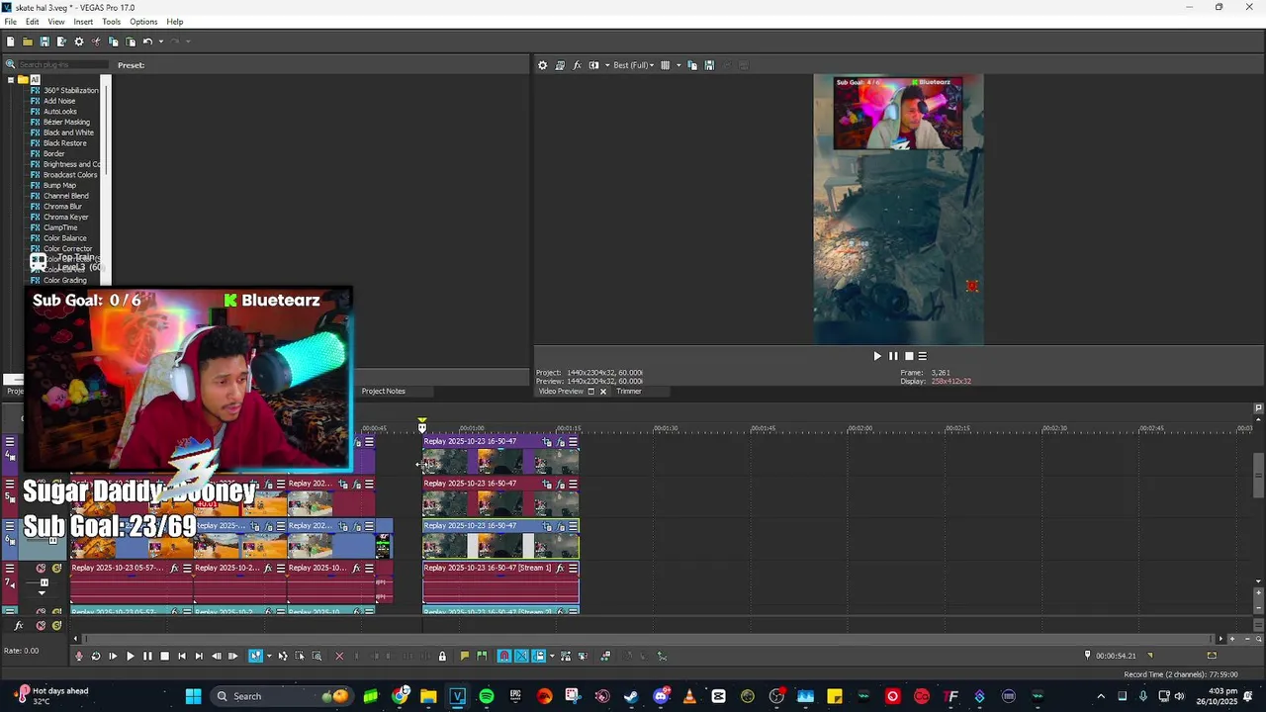The image size is (1266, 712).
Task: Select the Normal Edit tool
Action: click(255, 656)
